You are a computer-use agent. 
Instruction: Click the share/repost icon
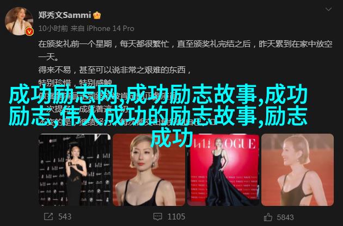[48, 217]
